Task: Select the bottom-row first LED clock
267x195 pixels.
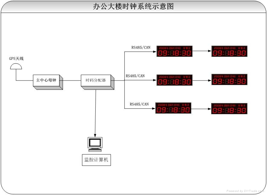Action: (173, 108)
